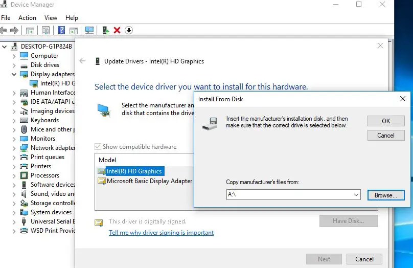Click the Disable device down-arrow icon
The height and width of the screenshot is (268, 413).
tap(128, 30)
